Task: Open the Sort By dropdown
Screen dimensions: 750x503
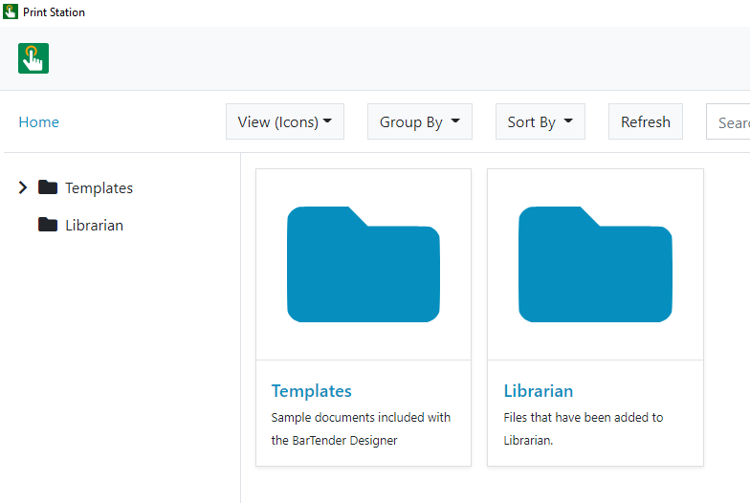Action: [540, 121]
